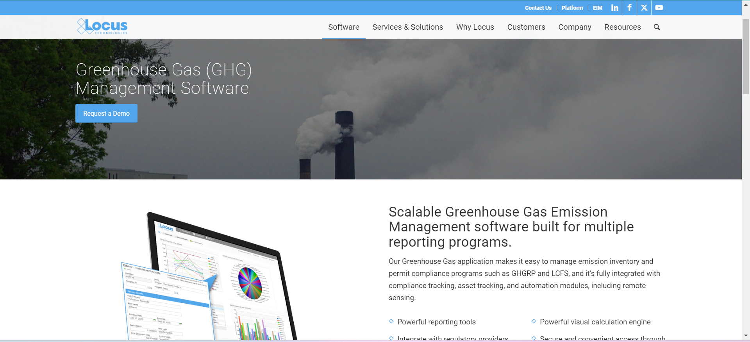Click the Greenhouse Gas (GHG) Management Software heading
Screen dimensions: 750x342
[164, 79]
